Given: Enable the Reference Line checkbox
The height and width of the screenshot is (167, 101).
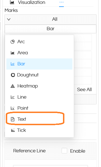Looking at the screenshot, I should [64, 151].
